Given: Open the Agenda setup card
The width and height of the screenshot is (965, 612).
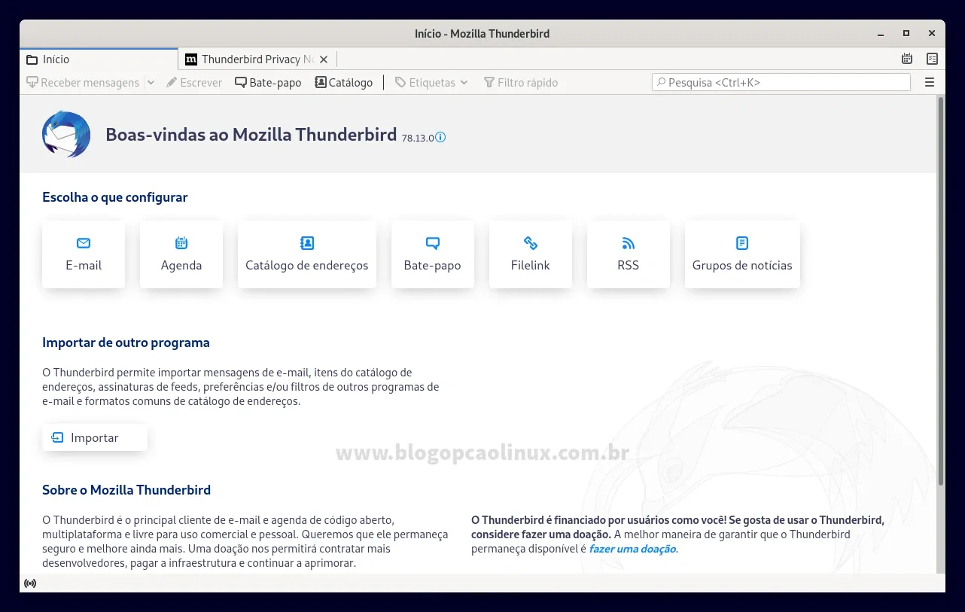Looking at the screenshot, I should (x=181, y=254).
